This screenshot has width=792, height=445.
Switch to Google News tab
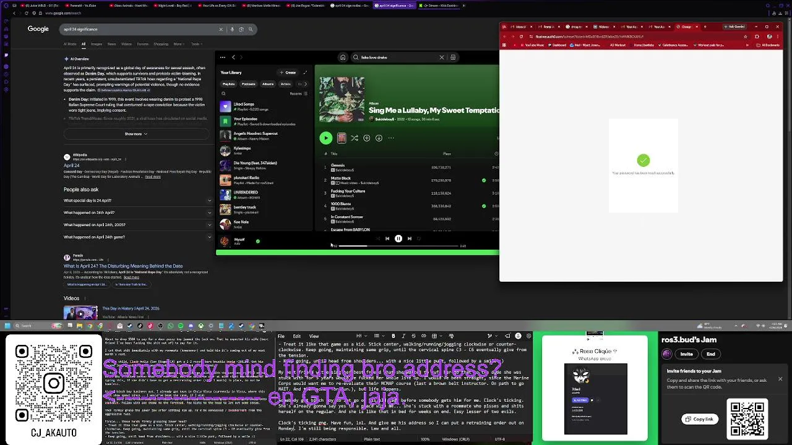click(x=111, y=44)
